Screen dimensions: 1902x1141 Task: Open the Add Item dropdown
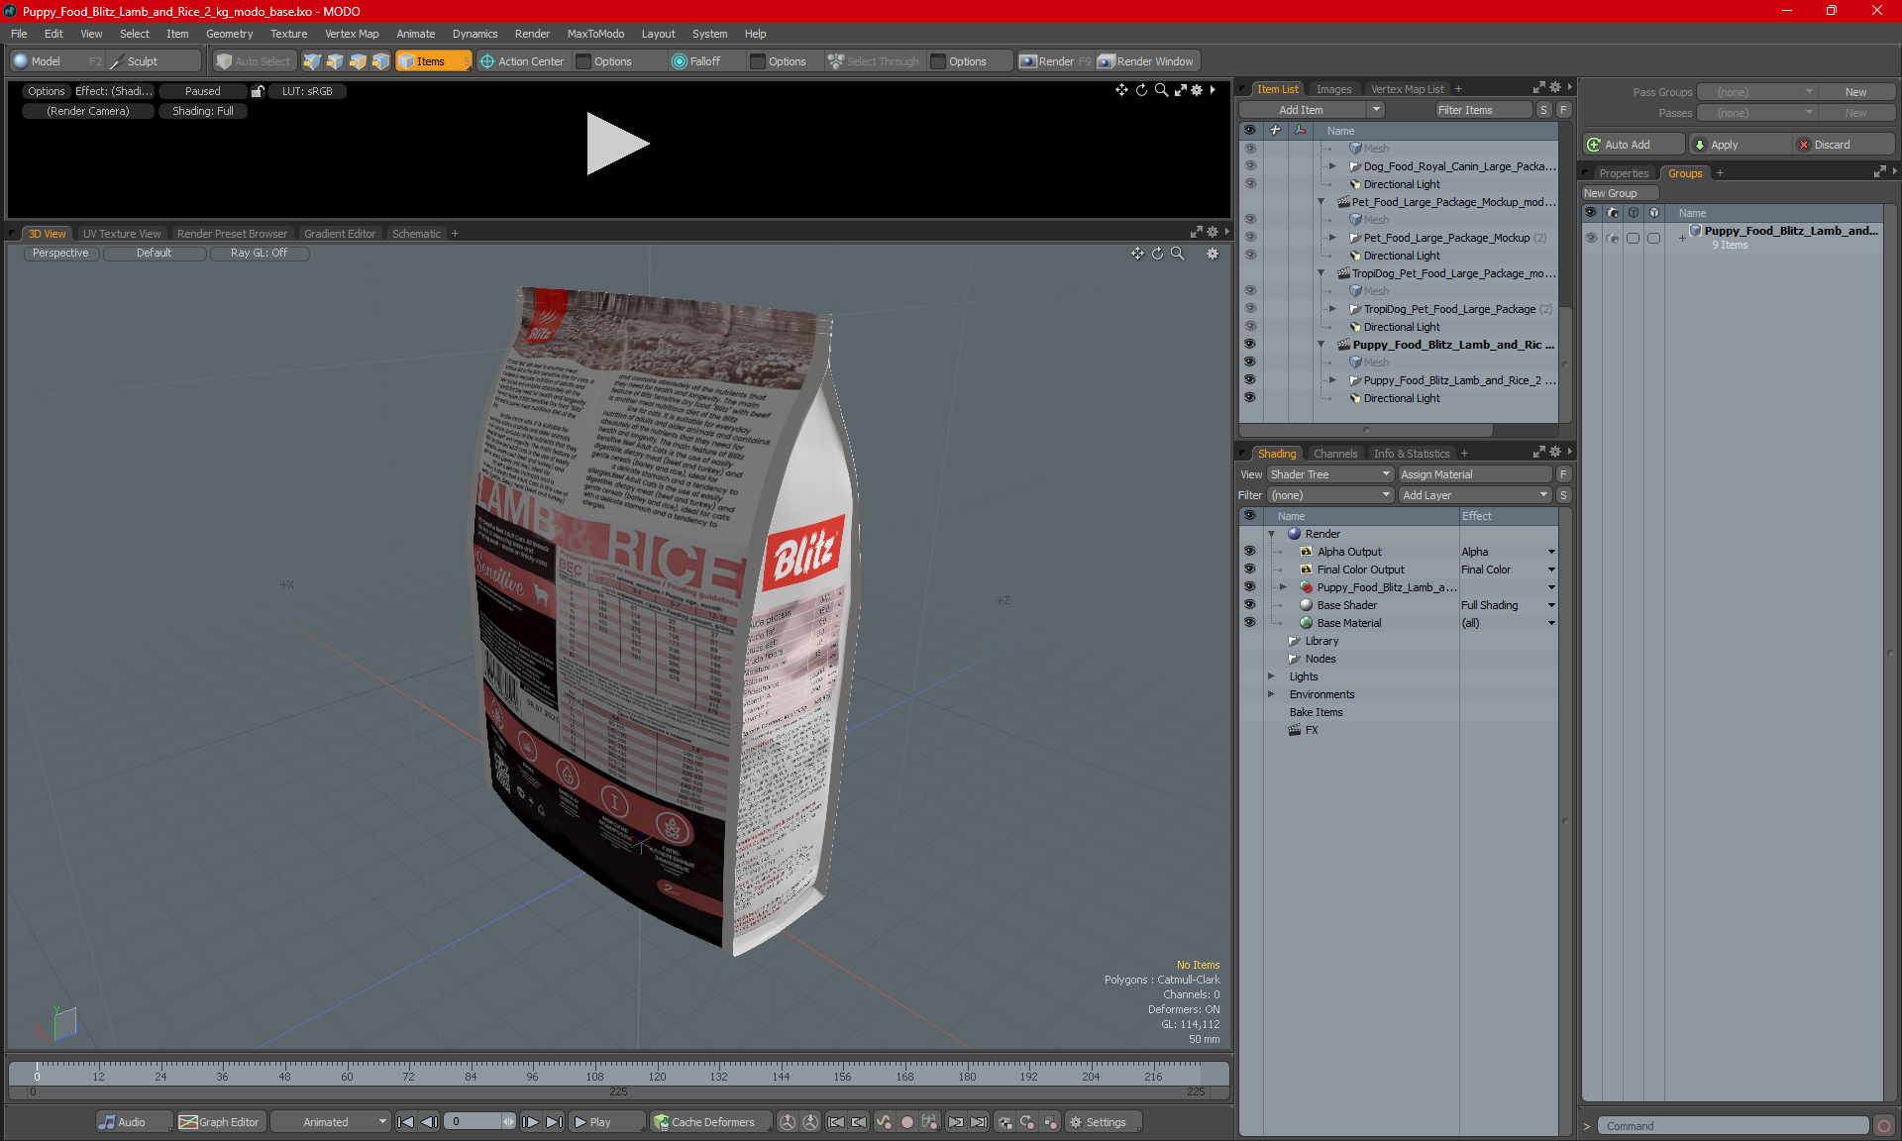[1312, 110]
